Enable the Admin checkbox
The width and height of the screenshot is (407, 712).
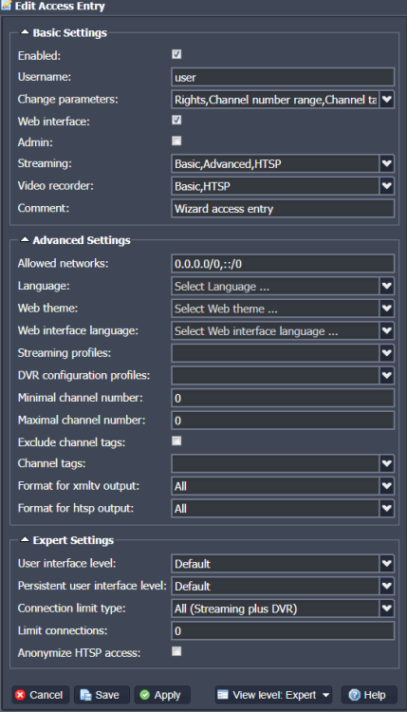click(176, 141)
